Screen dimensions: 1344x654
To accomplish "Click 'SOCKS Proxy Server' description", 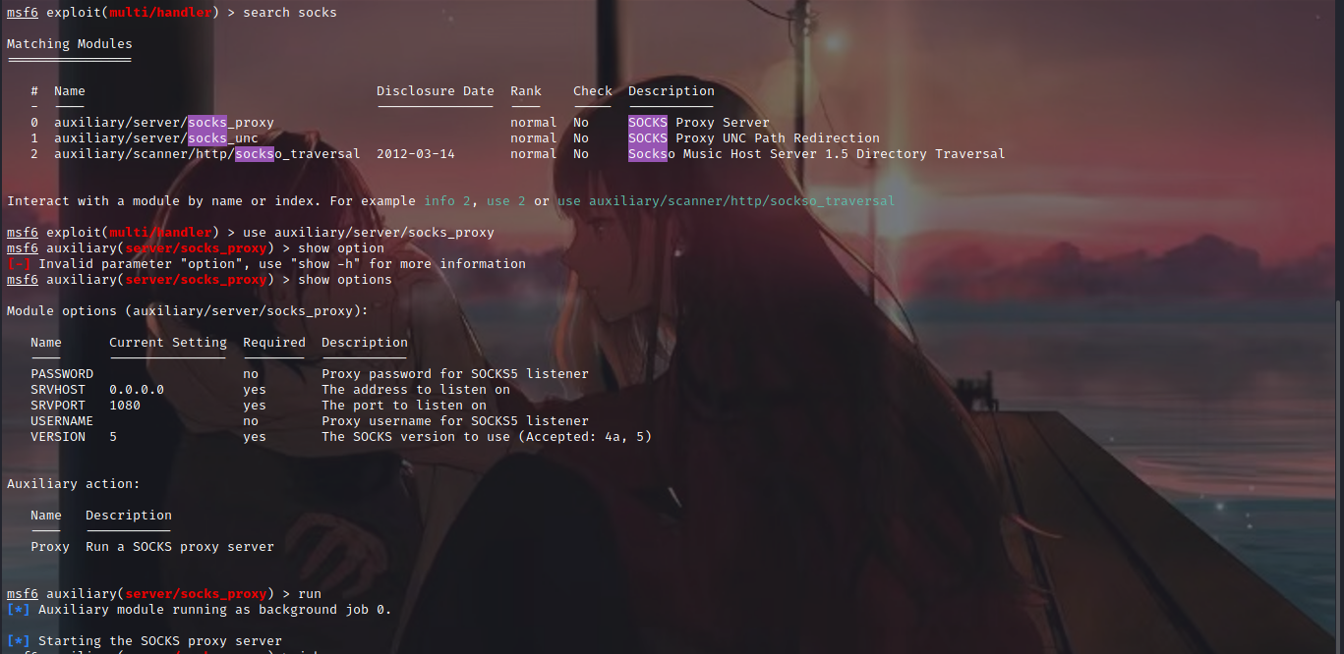I will tap(699, 123).
